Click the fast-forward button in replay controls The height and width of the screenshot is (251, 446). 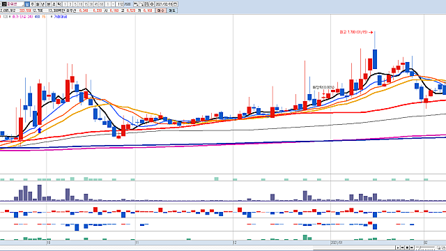(x=412, y=248)
